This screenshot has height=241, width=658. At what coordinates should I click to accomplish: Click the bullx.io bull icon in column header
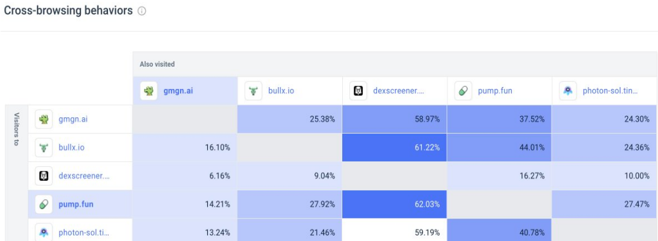254,91
